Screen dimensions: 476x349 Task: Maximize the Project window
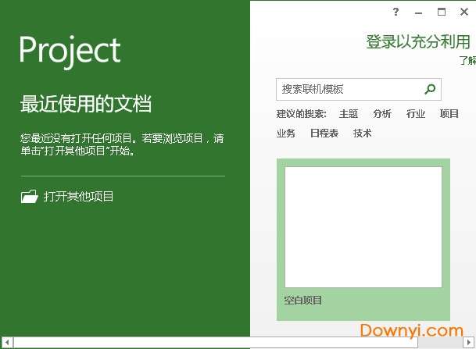(442, 12)
